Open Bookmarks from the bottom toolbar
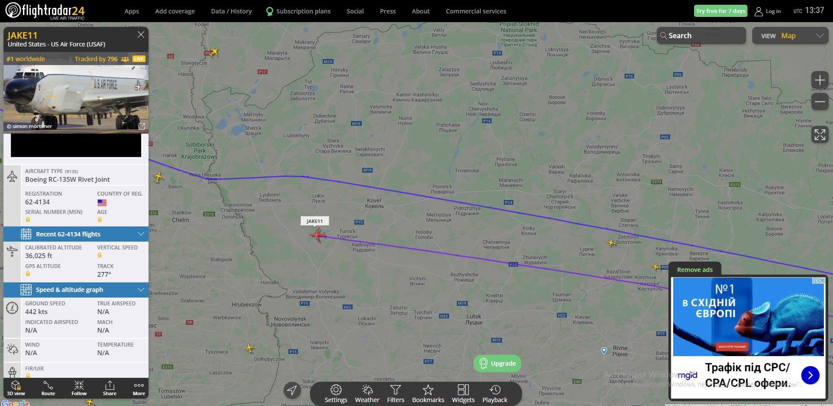The height and width of the screenshot is (406, 833). (428, 393)
